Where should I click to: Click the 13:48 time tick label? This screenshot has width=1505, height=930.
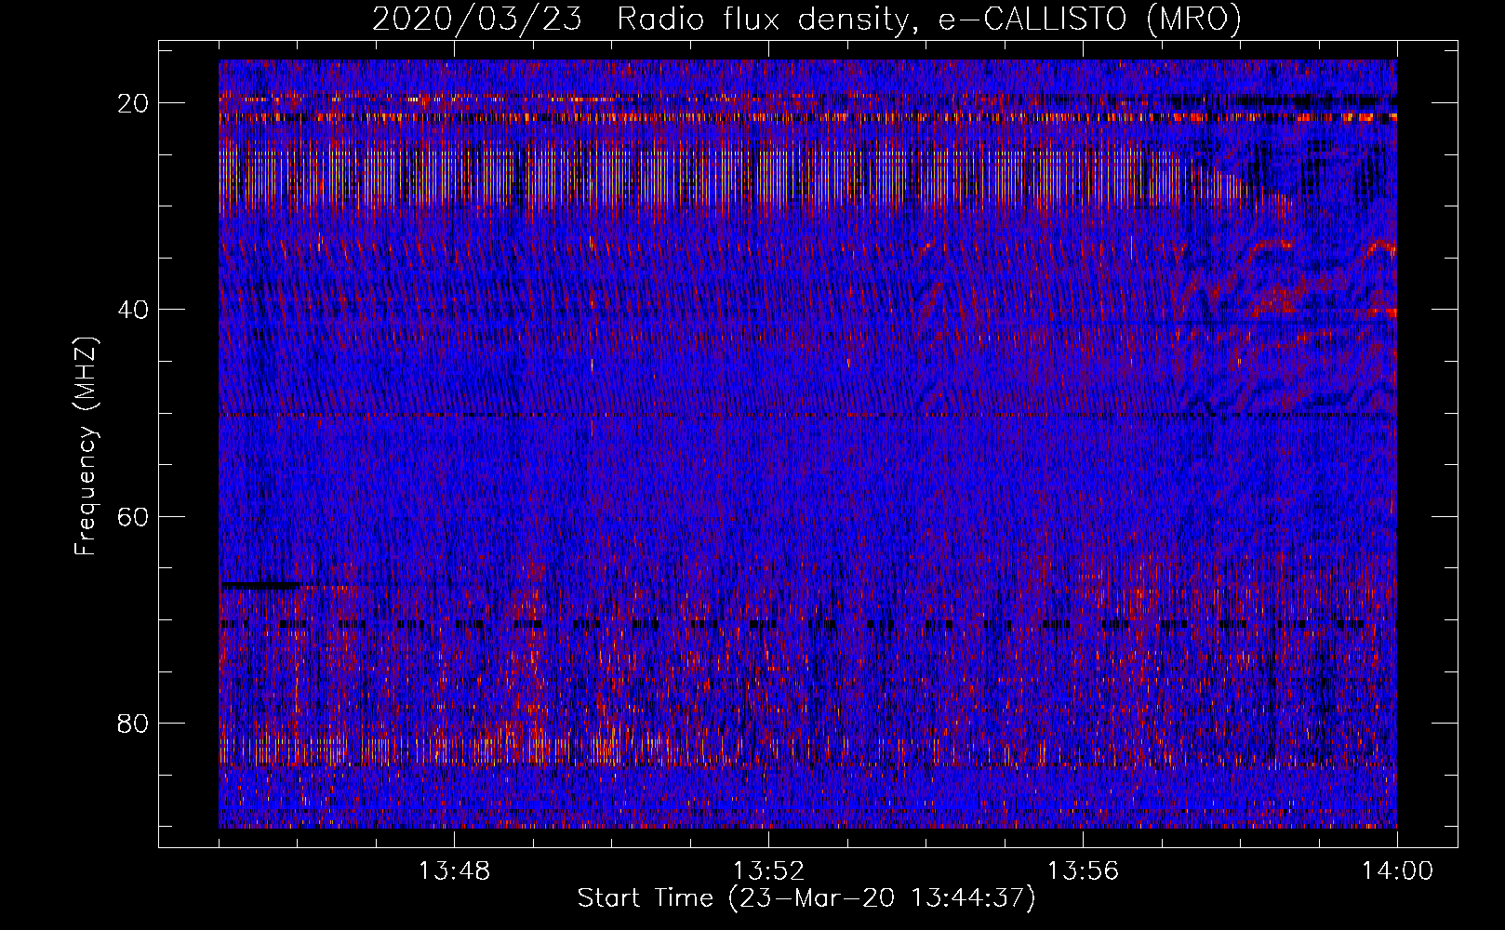454,871
